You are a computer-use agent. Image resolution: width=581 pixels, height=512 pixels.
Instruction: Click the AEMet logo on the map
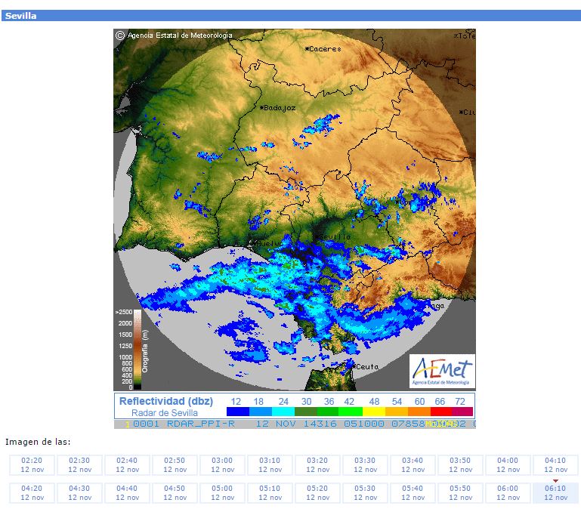coord(442,372)
